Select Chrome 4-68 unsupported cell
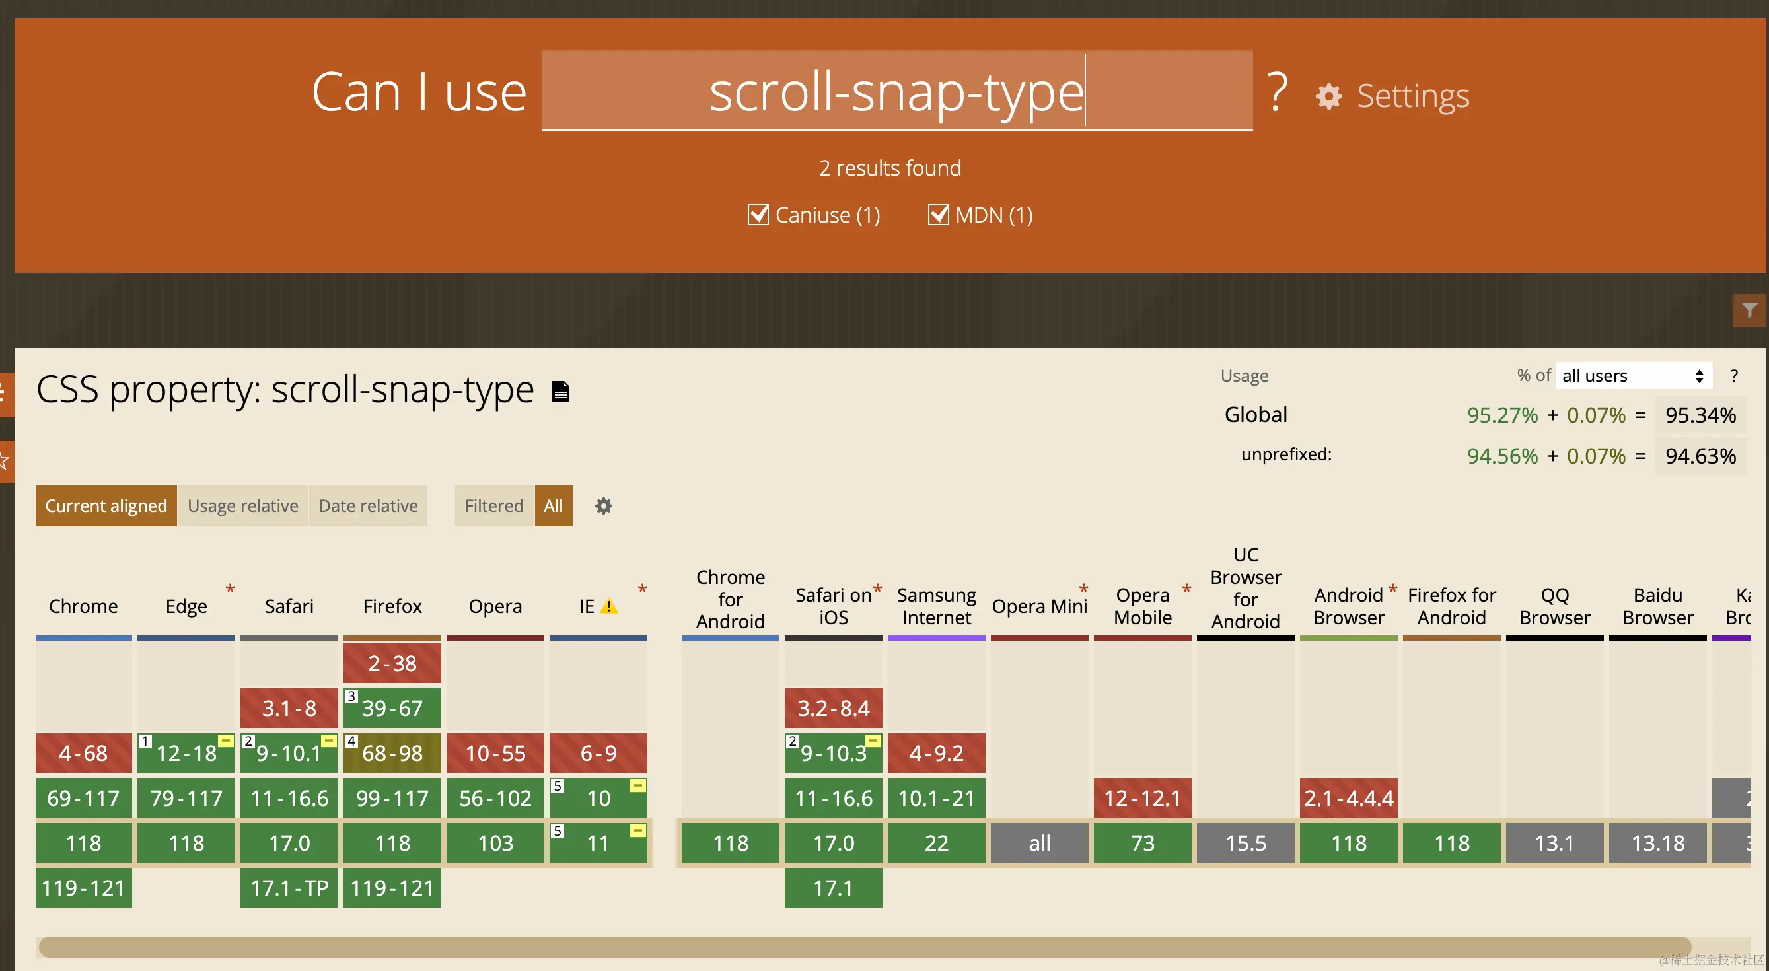Viewport: 1769px width, 971px height. pyautogui.click(x=84, y=753)
